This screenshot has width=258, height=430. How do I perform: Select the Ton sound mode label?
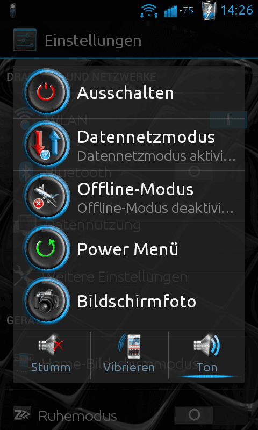tap(207, 368)
